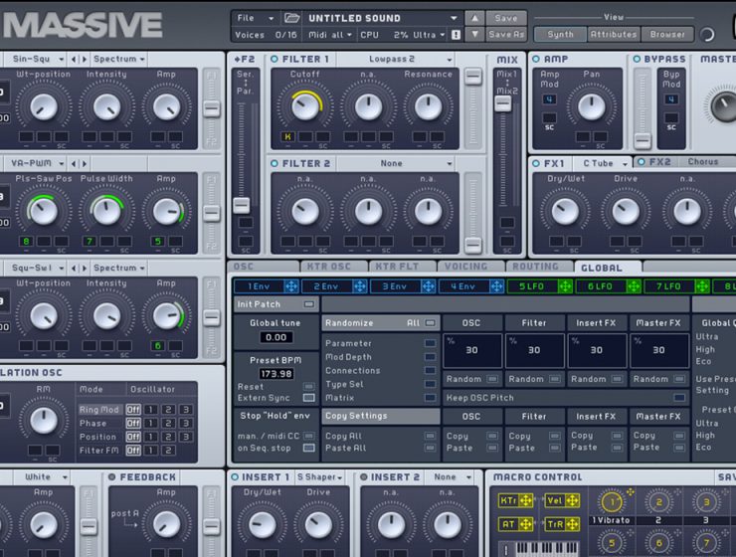The image size is (736, 557).
Task: Click the Filter 1 Resonance knob
Action: point(428,106)
